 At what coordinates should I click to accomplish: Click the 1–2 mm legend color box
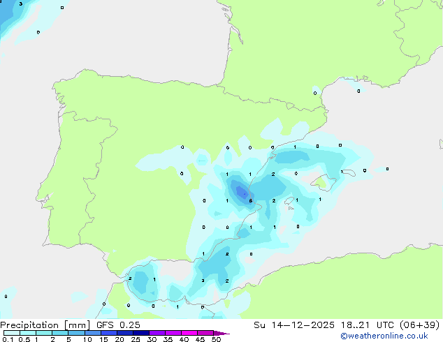[44, 333]
